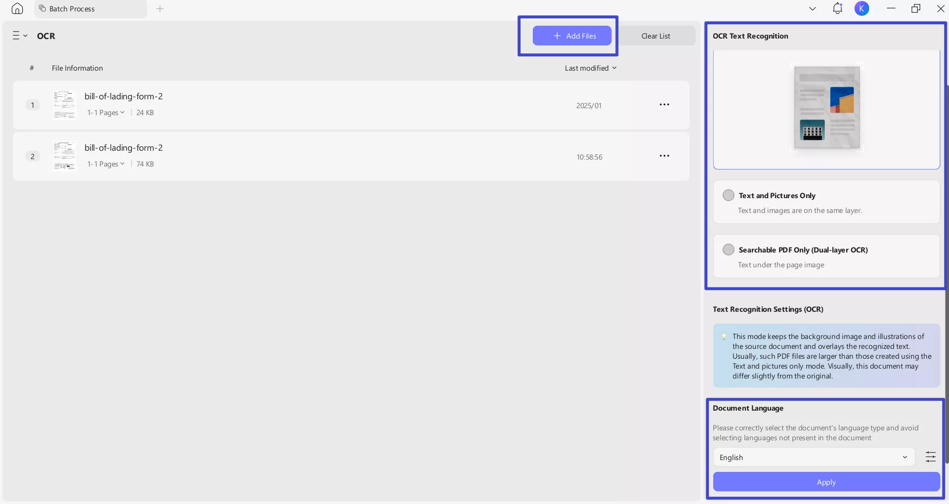949x504 pixels.
Task: Select Searchable PDF Only dual-layer OCR
Action: (729, 250)
